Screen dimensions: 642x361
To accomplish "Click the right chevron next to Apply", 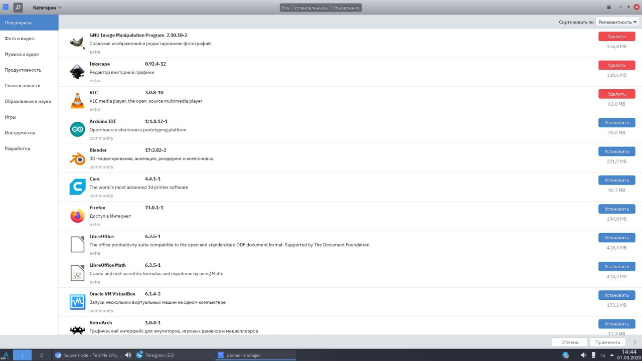I will tap(635, 342).
